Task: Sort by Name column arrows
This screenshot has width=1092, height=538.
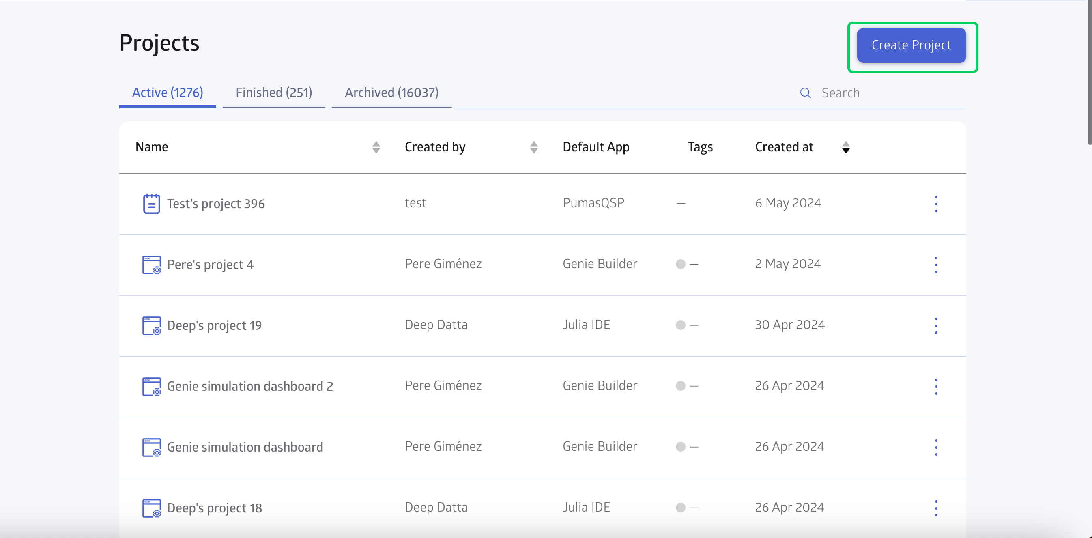Action: (376, 147)
